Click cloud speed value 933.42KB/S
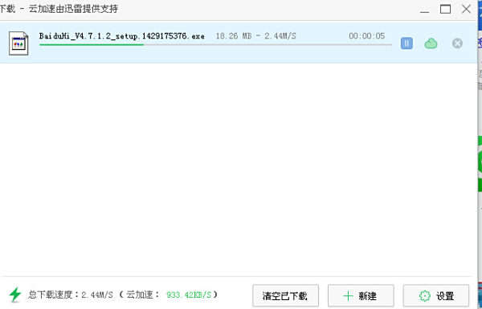 pos(189,295)
